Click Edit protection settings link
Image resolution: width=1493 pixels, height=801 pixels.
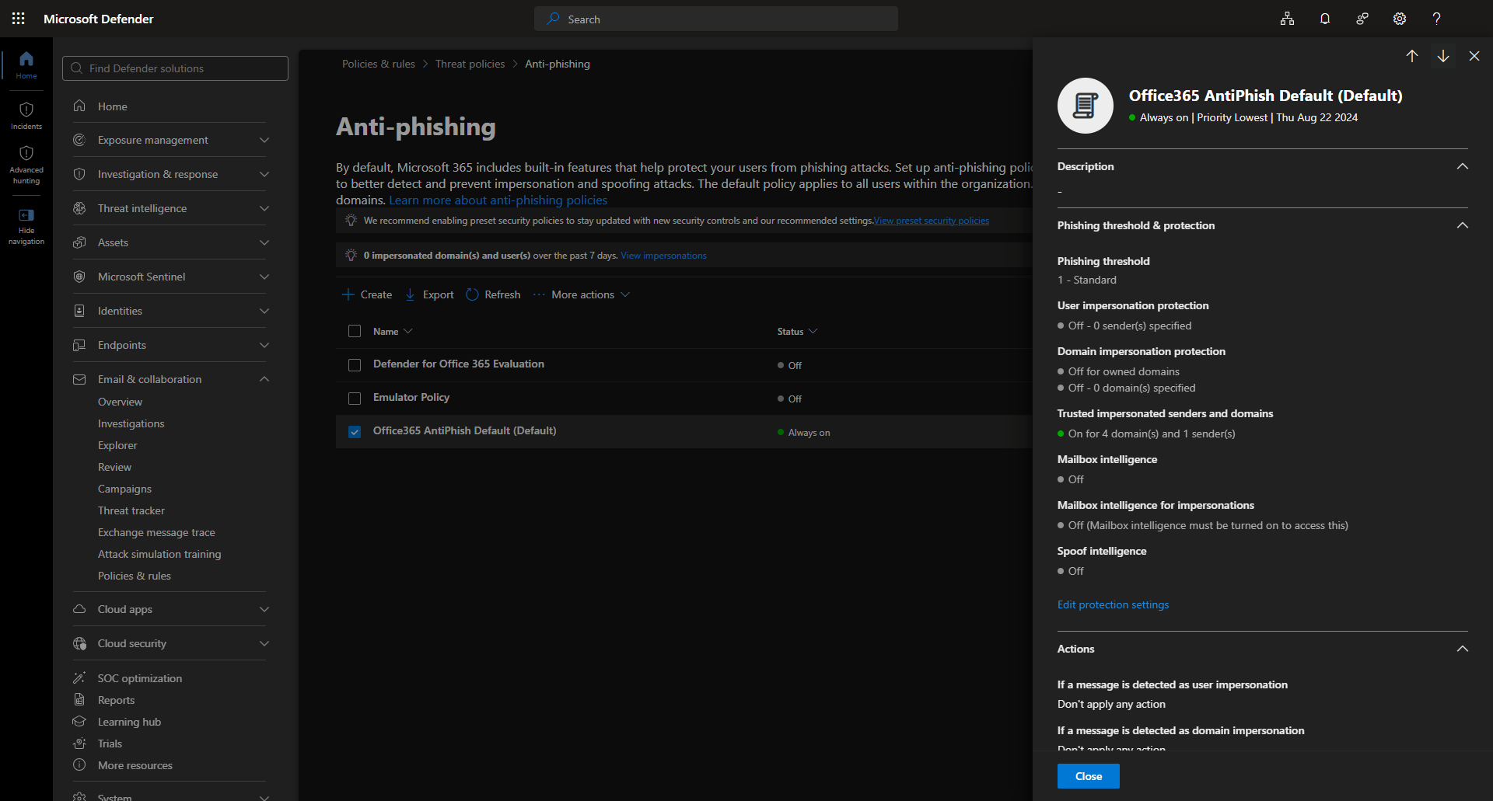[1113, 604]
